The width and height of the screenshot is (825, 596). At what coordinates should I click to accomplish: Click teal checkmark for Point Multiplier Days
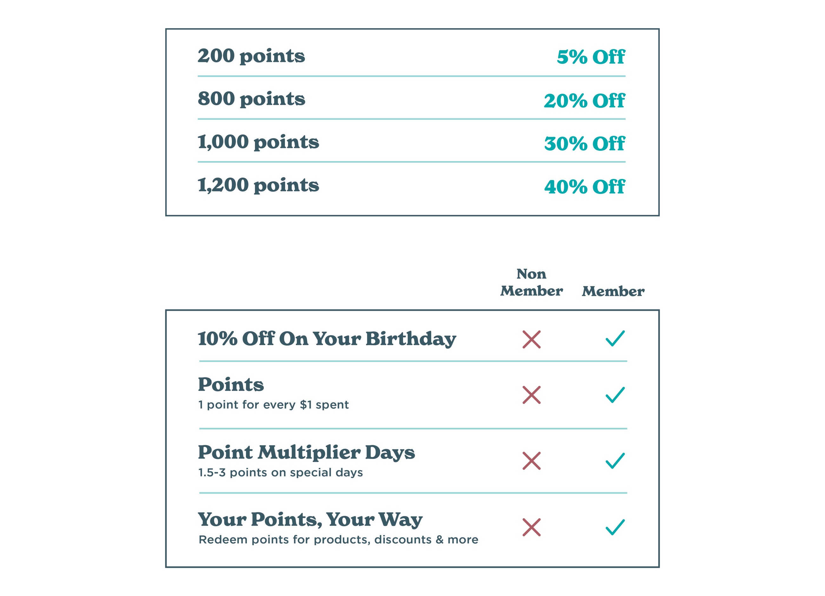coord(615,460)
